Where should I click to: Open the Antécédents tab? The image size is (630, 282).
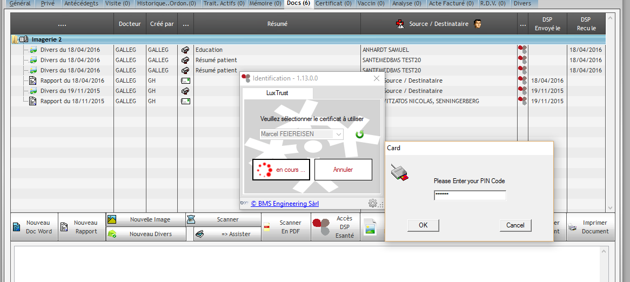[x=81, y=3]
